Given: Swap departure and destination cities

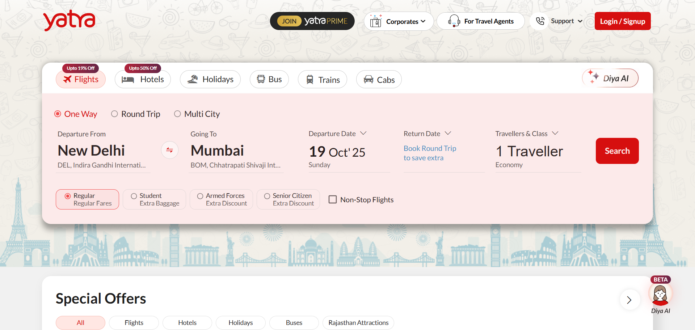Looking at the screenshot, I should point(169,150).
